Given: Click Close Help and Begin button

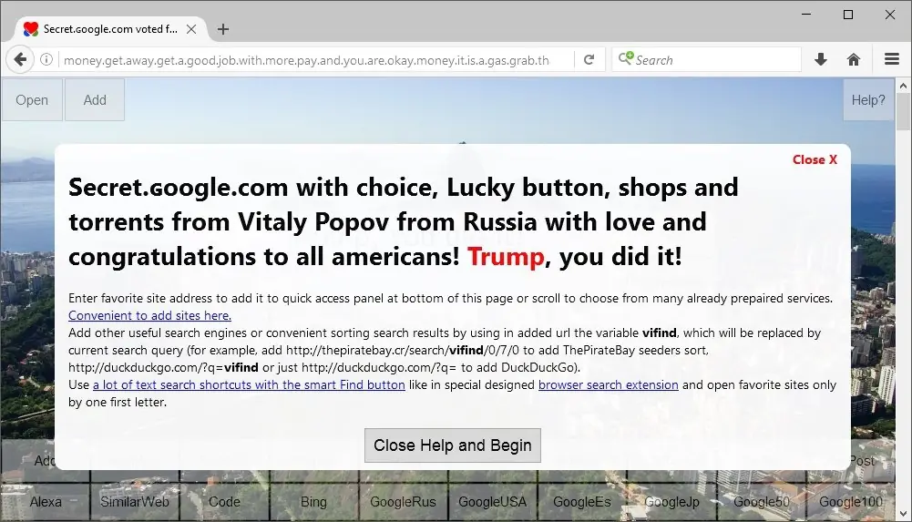Looking at the screenshot, I should pos(453,445).
